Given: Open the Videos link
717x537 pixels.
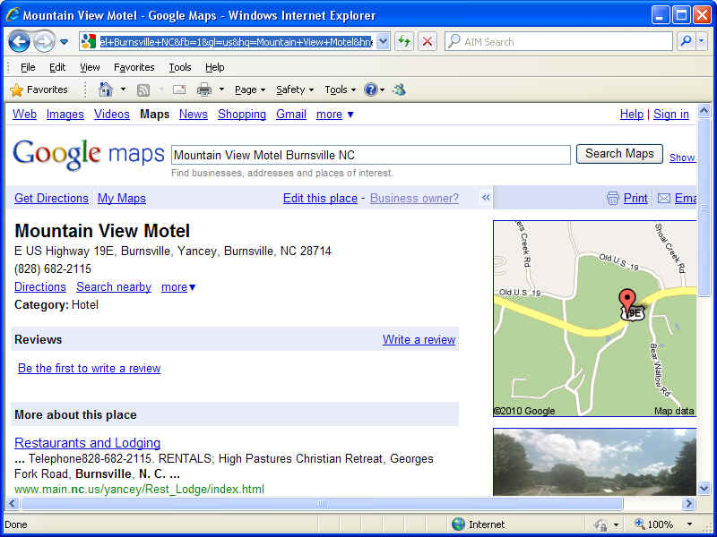Looking at the screenshot, I should 111,115.
